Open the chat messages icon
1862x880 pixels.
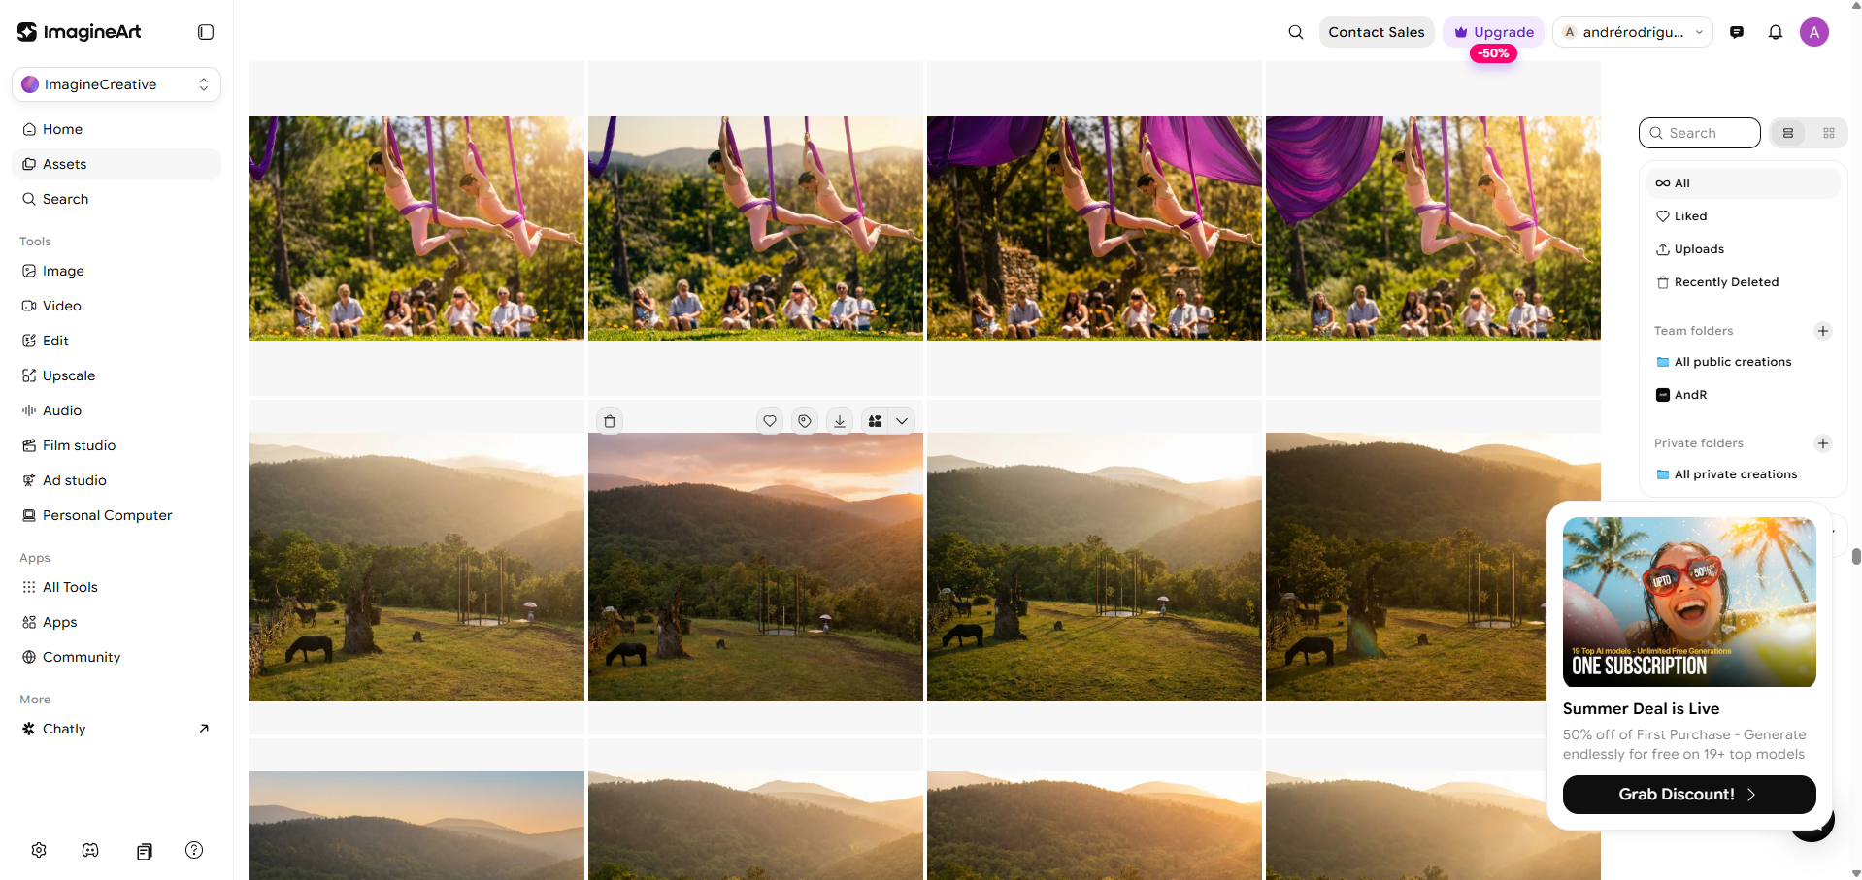1737,32
